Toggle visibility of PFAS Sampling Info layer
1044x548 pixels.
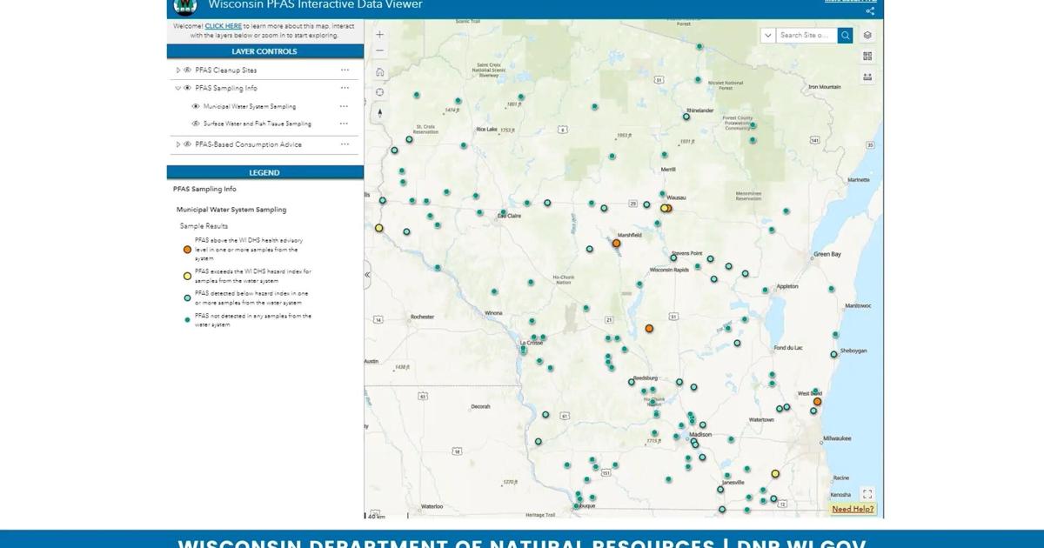[x=187, y=88]
